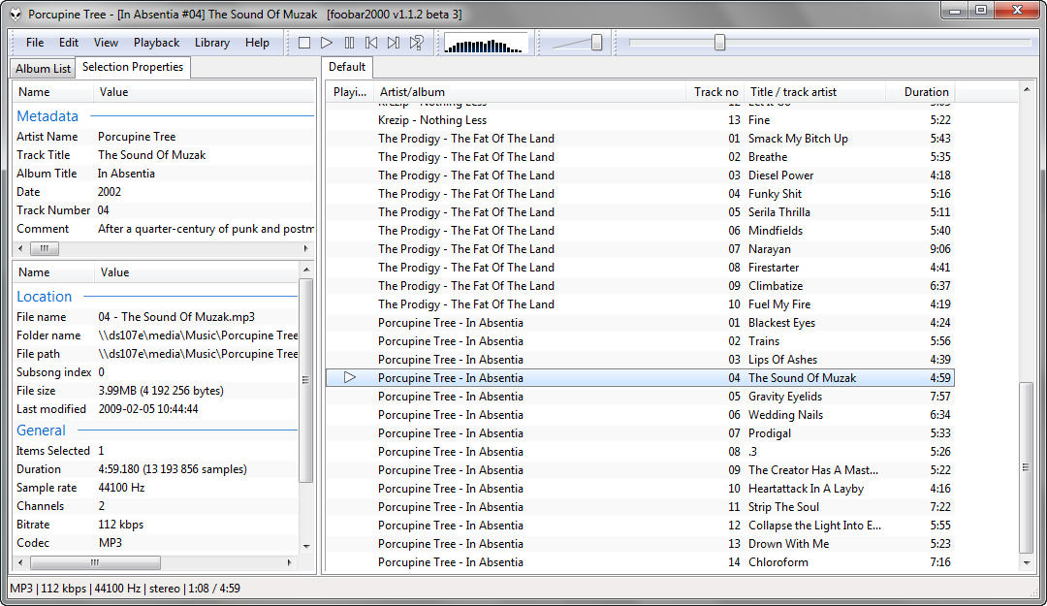Select the playing track The Sound Of Muzak
Viewport: 1047px width, 606px height.
click(x=640, y=378)
